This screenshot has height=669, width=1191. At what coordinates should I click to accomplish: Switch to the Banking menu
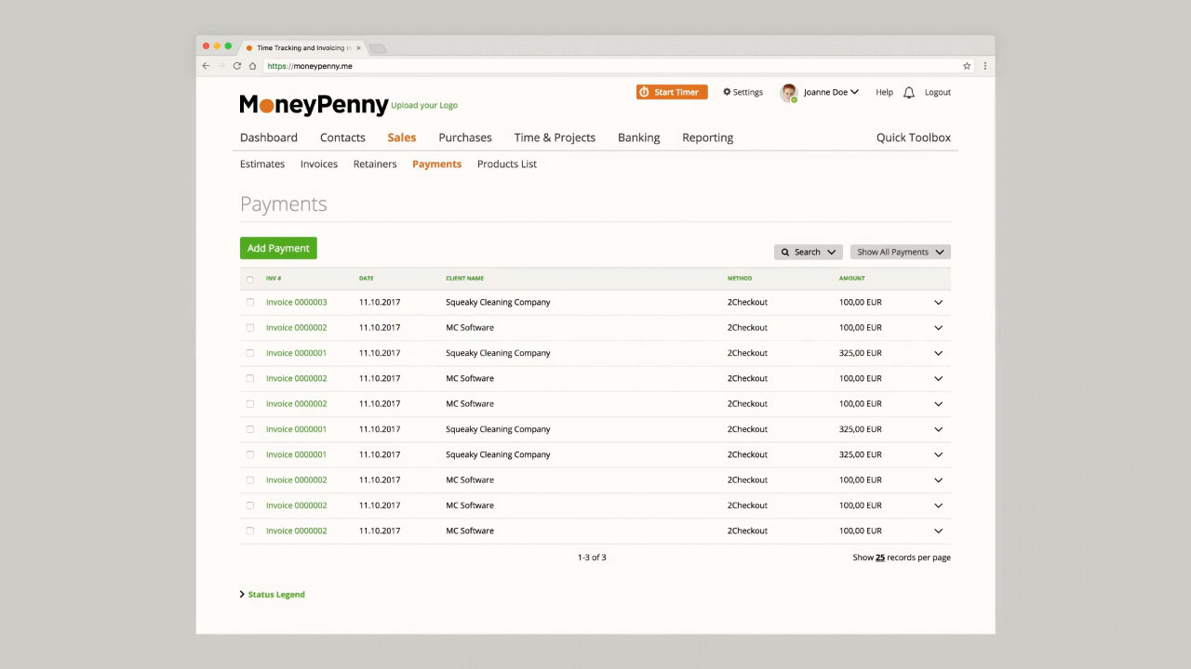coord(638,138)
